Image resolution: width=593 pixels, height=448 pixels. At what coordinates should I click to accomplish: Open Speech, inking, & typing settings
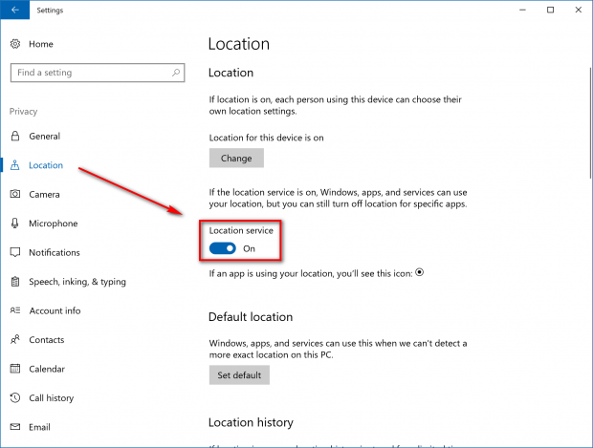pyautogui.click(x=77, y=282)
